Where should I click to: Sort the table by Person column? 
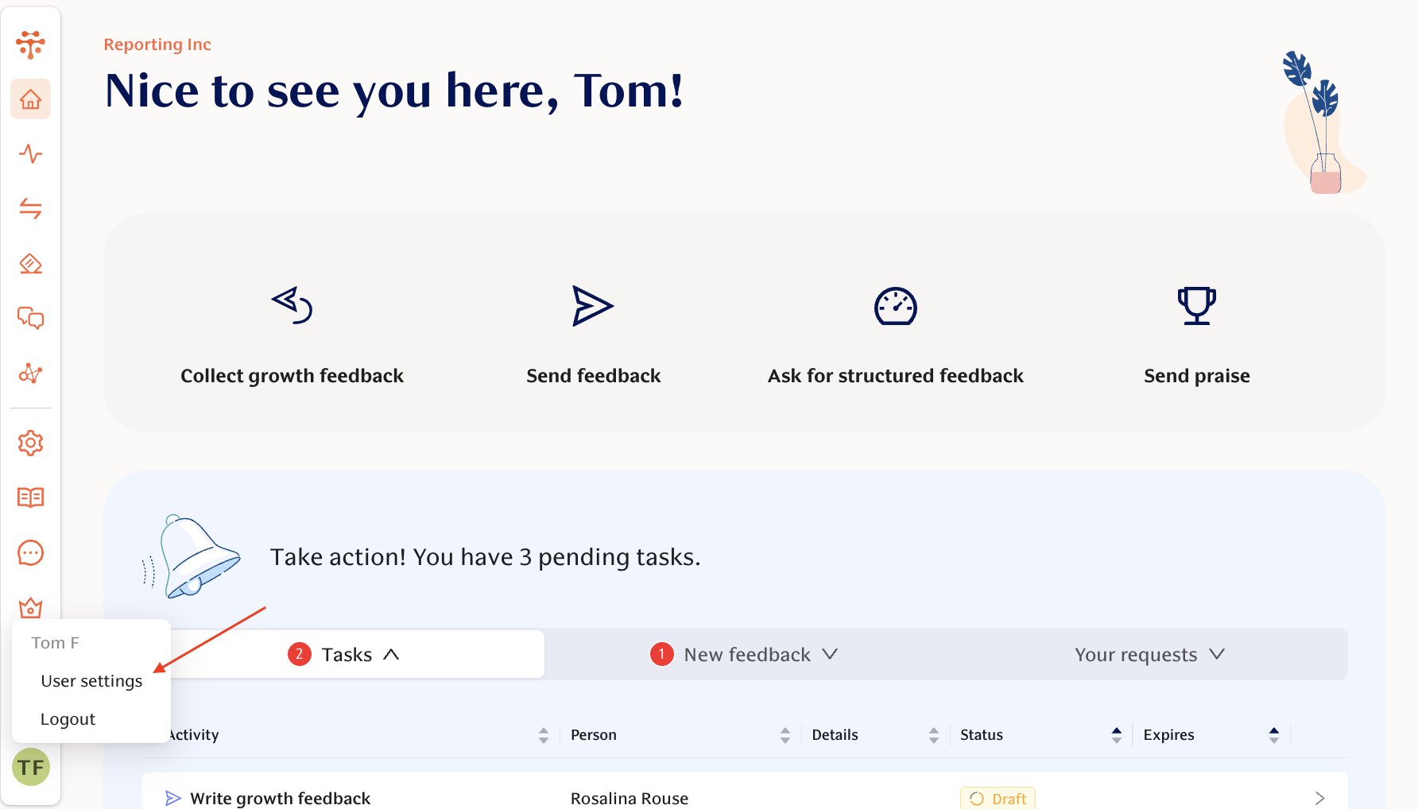click(785, 734)
